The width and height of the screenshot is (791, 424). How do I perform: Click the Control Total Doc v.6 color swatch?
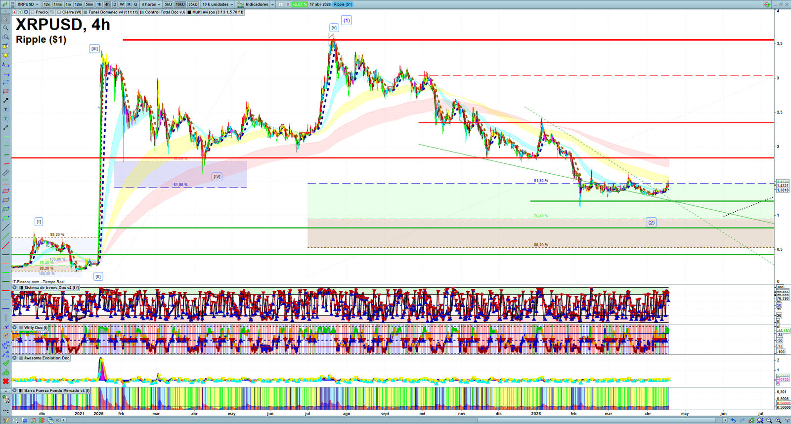point(142,12)
